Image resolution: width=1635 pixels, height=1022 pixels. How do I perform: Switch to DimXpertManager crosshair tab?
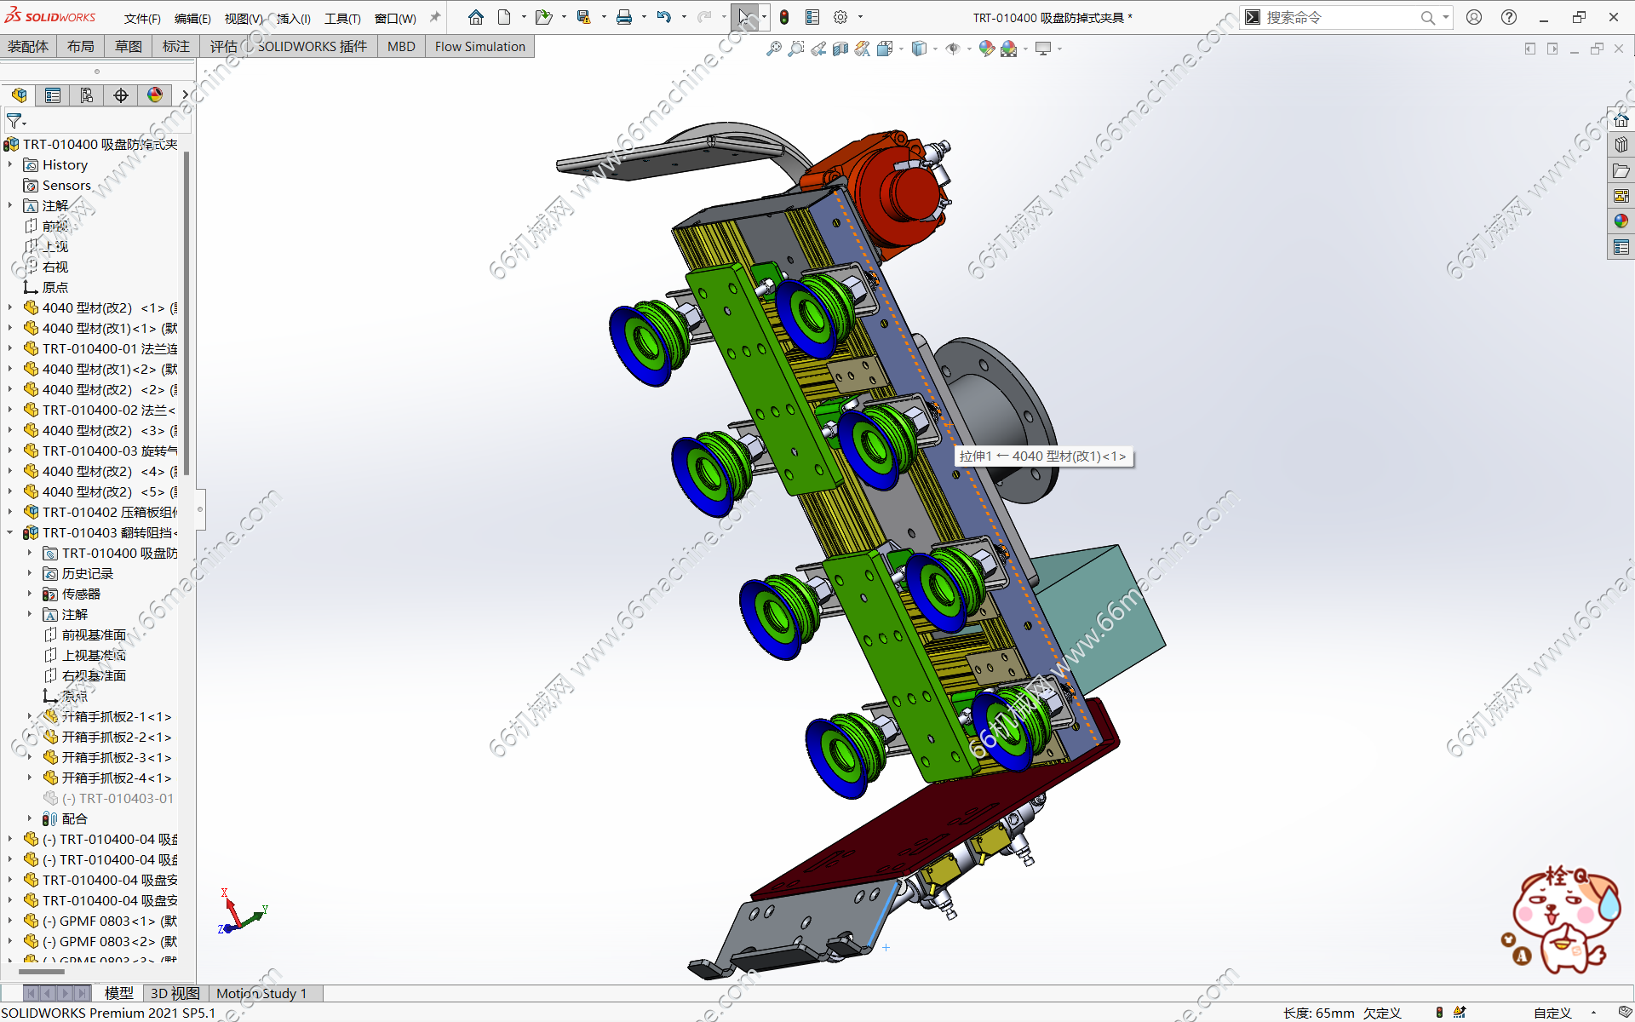pos(121,95)
